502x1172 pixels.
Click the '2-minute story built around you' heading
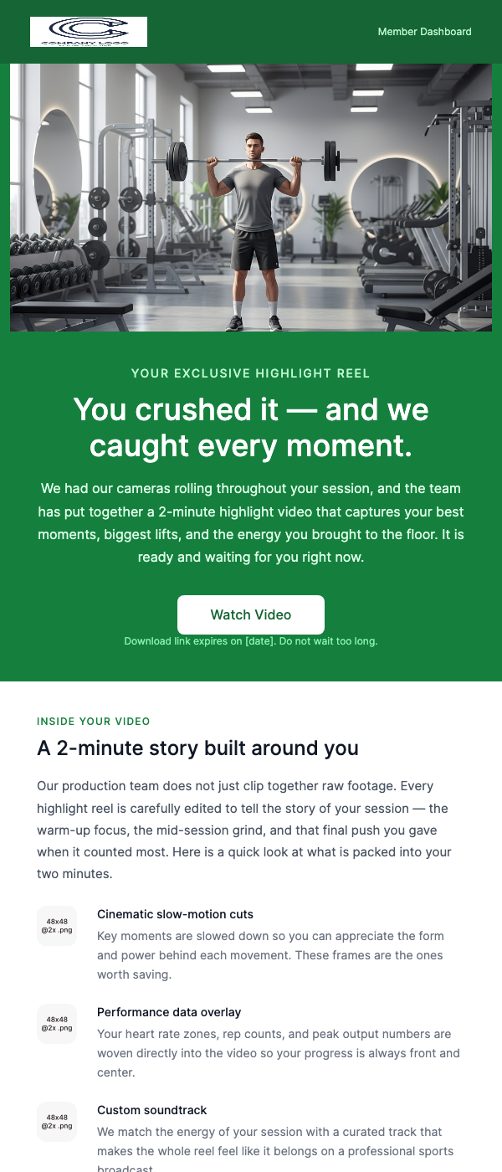click(197, 748)
